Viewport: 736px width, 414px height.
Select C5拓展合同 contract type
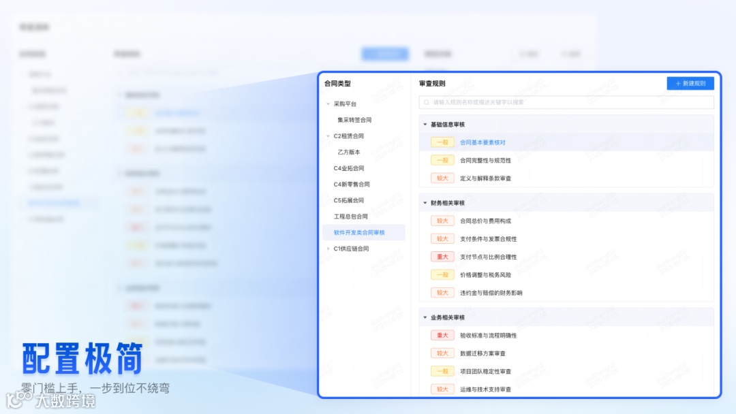click(349, 200)
